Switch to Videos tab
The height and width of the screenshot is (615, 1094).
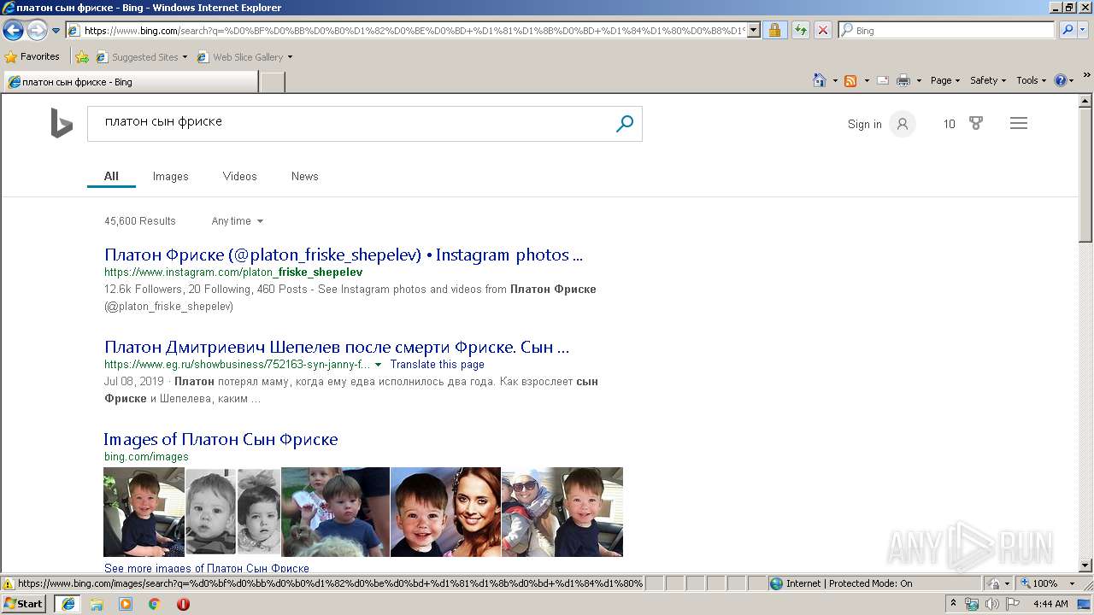click(239, 176)
